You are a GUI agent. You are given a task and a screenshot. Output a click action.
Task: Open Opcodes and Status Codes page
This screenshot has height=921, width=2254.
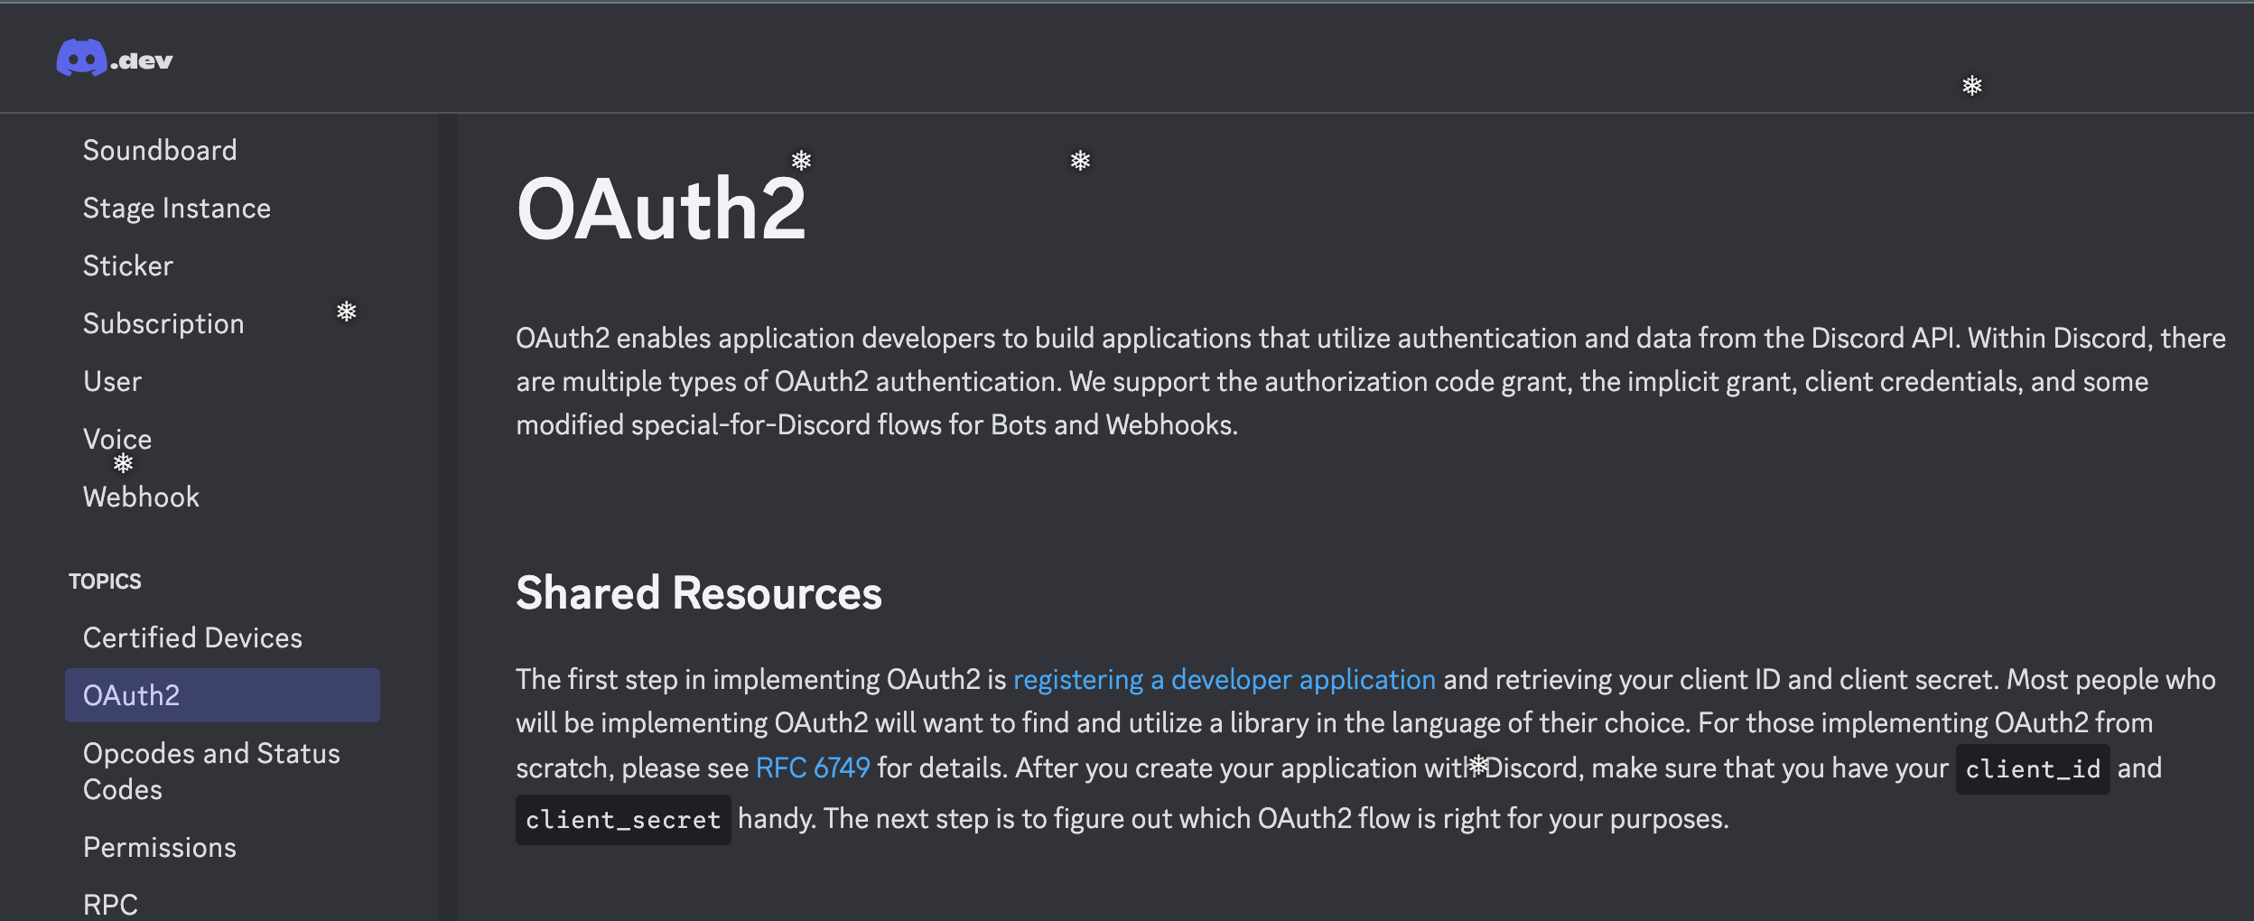(x=211, y=771)
